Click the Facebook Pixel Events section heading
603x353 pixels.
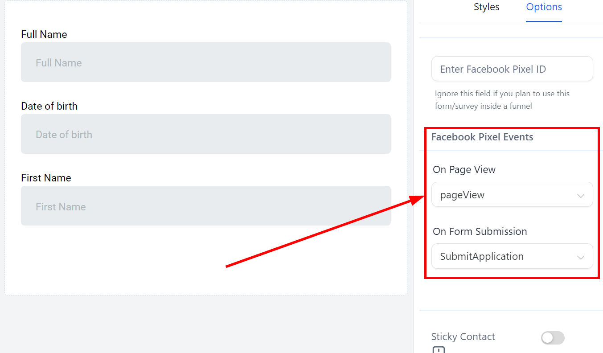(x=482, y=137)
